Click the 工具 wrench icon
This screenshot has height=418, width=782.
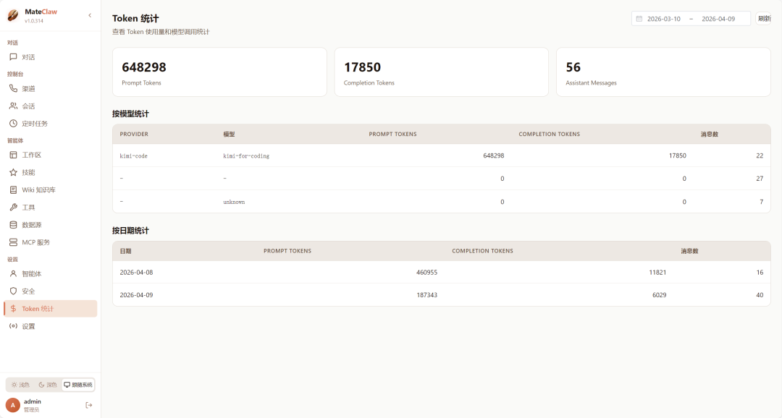point(13,208)
